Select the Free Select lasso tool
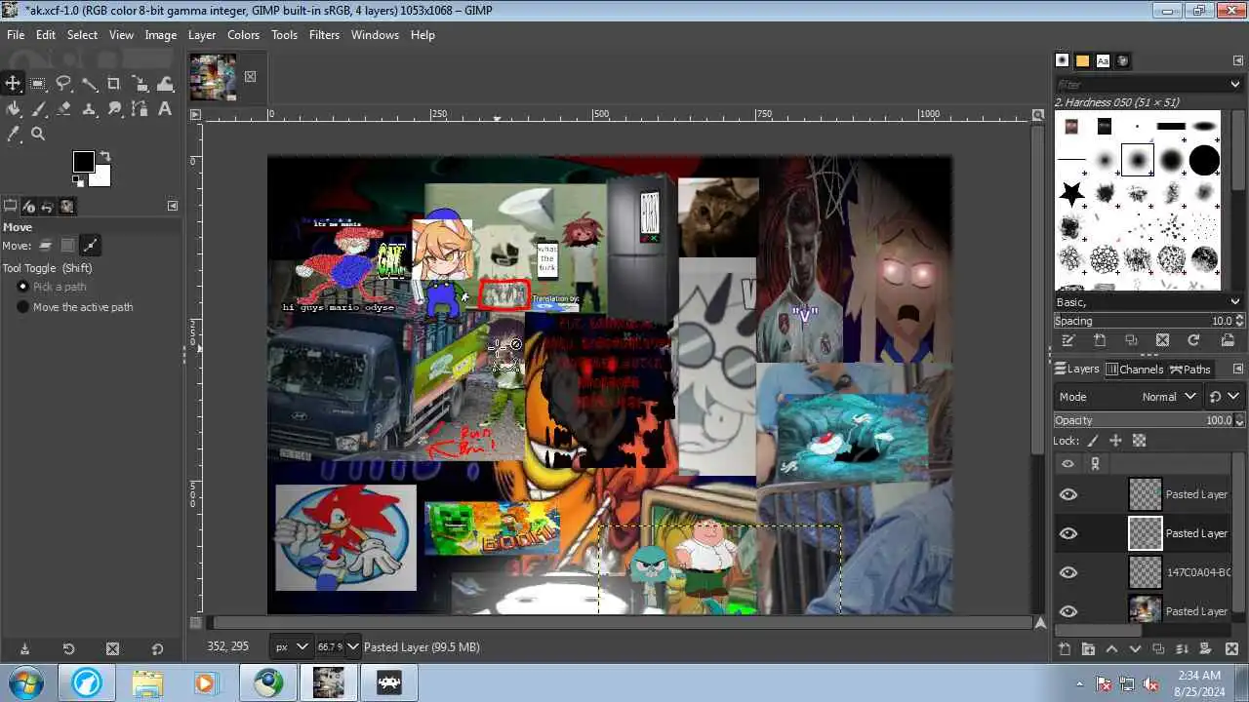The height and width of the screenshot is (702, 1249). [x=63, y=84]
